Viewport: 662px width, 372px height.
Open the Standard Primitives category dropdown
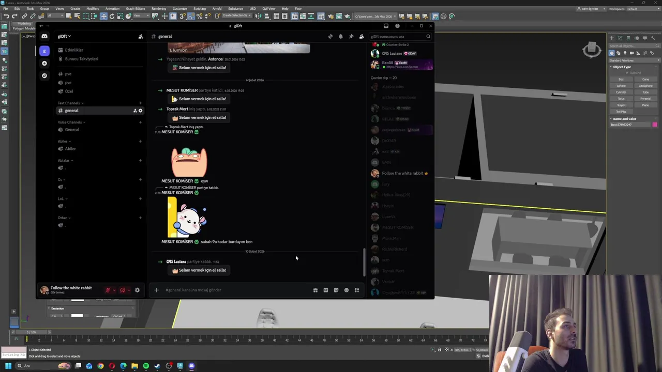635,60
